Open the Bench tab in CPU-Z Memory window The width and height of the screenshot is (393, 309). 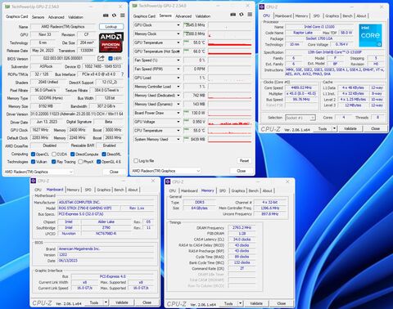coord(254,190)
